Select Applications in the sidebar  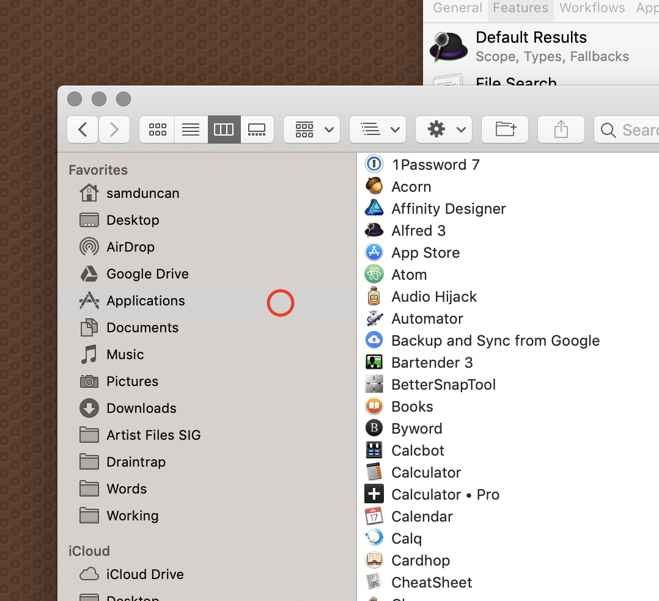207,300
